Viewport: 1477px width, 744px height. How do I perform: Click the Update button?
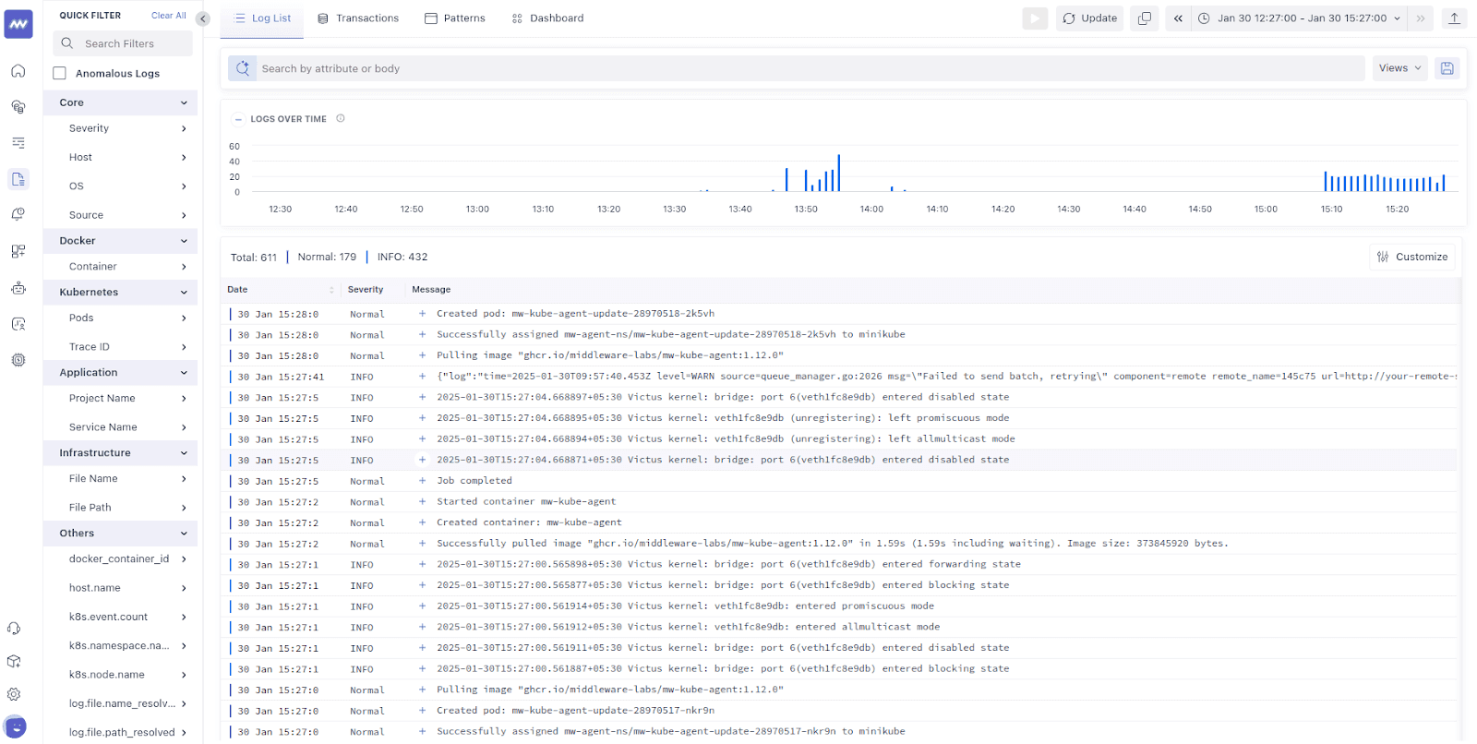tap(1090, 18)
